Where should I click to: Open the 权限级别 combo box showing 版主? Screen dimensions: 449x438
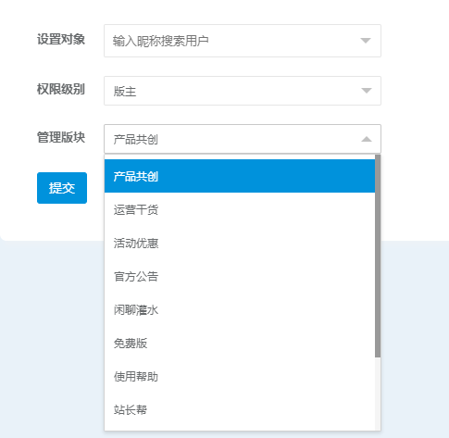pos(243,91)
